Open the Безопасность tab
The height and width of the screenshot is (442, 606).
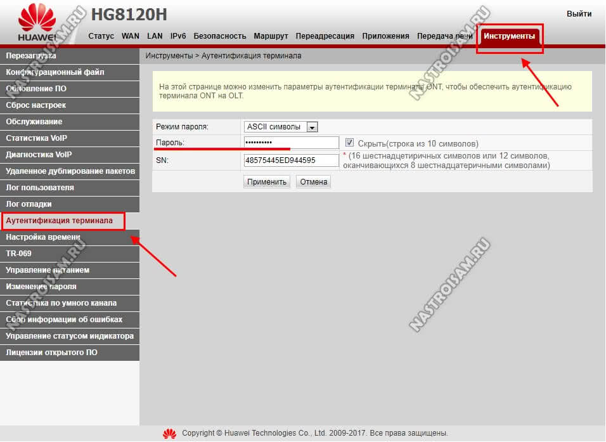coord(219,36)
